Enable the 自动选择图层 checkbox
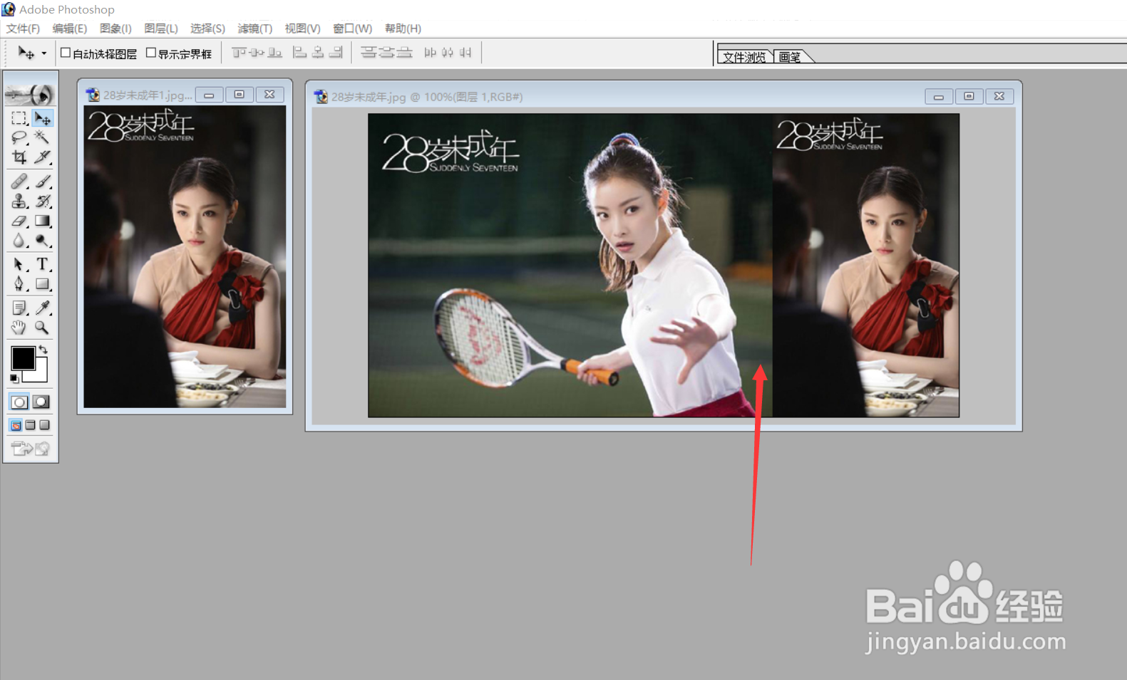Image resolution: width=1127 pixels, height=680 pixels. (x=66, y=53)
